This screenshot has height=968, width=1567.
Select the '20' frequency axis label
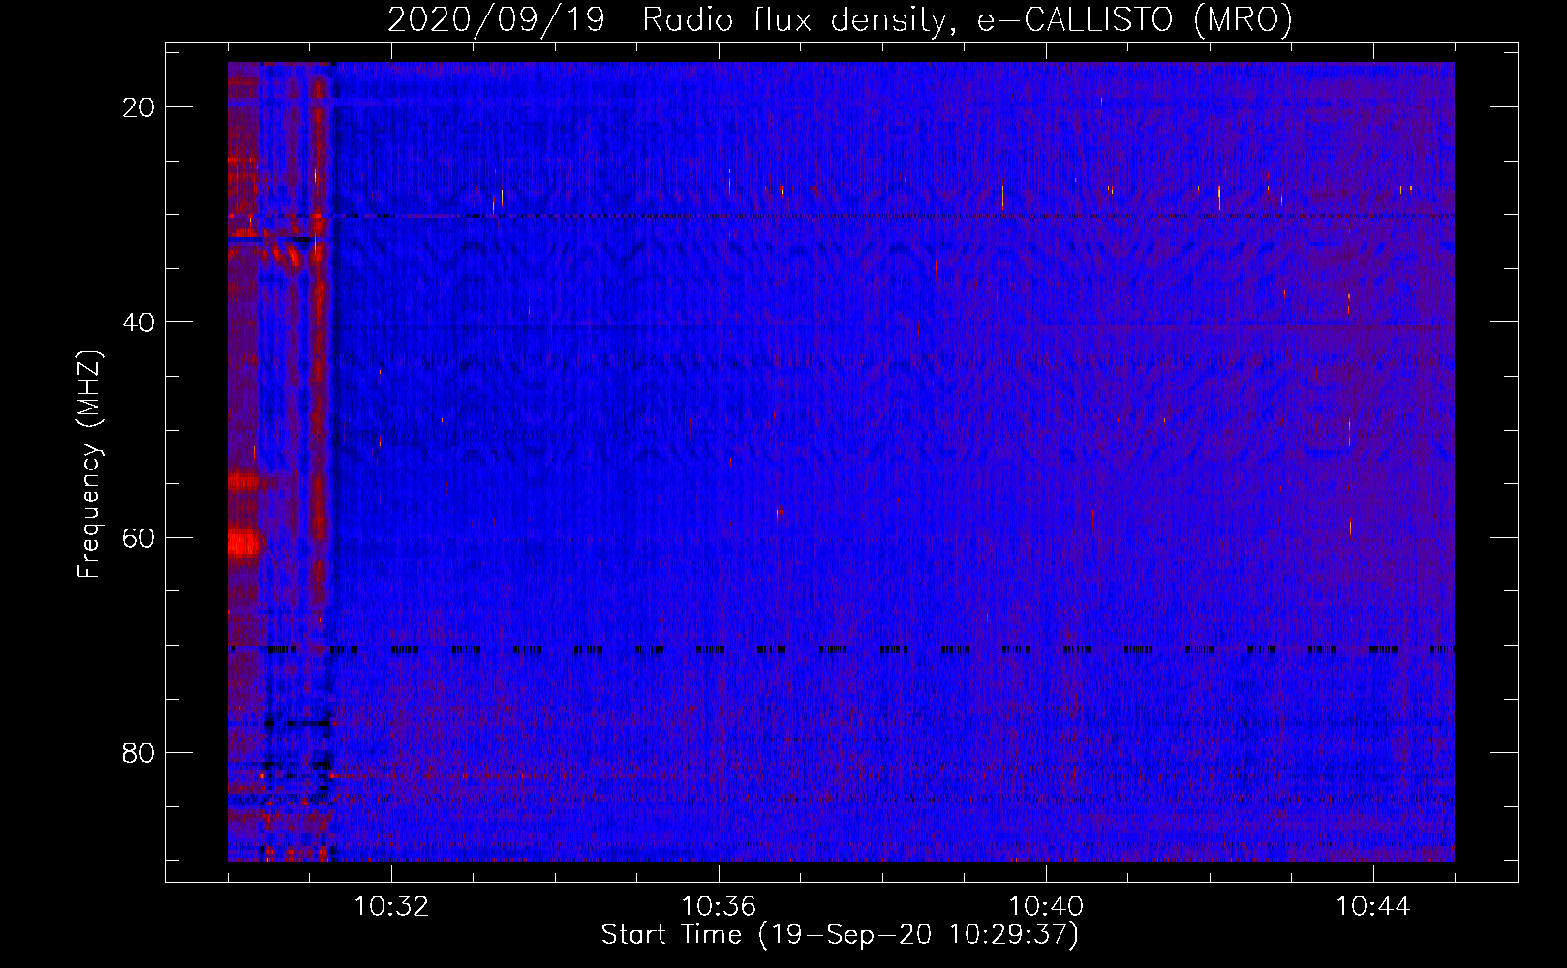[139, 107]
